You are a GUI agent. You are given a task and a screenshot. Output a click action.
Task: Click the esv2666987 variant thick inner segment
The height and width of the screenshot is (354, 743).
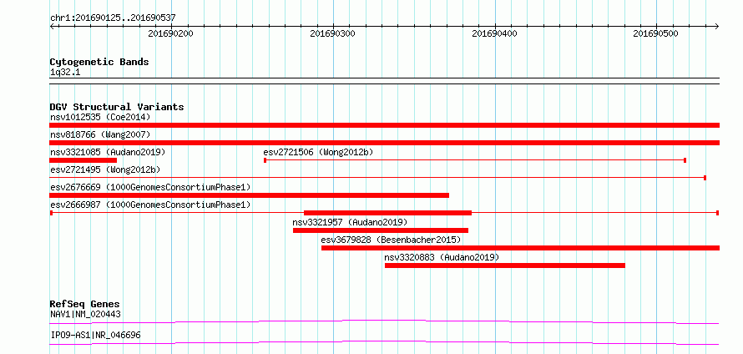pos(387,213)
